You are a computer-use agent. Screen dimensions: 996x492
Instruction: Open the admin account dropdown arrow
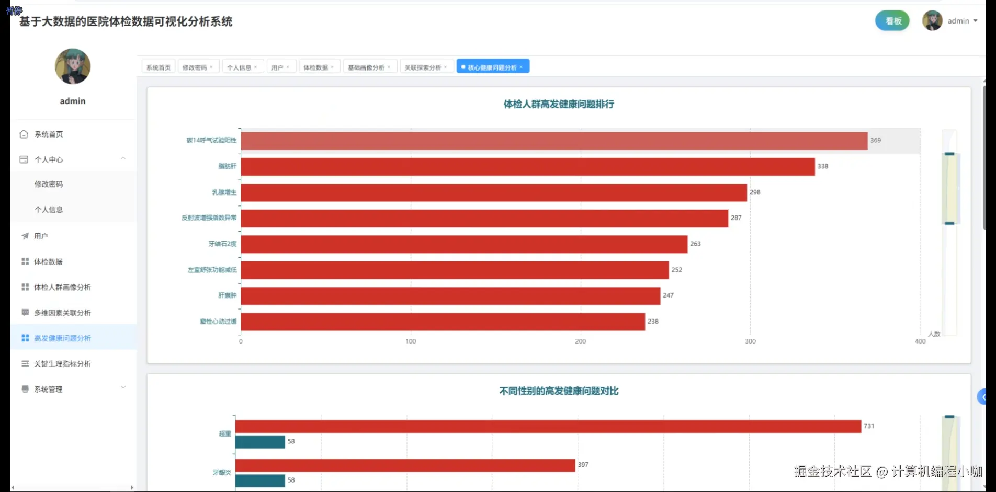[976, 21]
